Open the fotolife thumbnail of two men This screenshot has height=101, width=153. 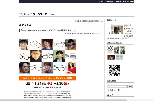coord(123,50)
